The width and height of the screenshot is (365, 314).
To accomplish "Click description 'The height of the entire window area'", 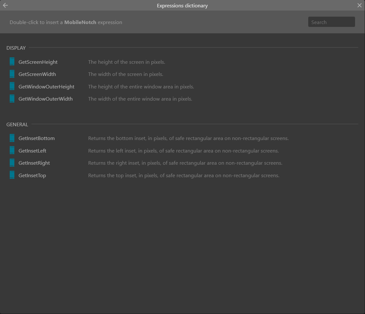I will pos(141,87).
